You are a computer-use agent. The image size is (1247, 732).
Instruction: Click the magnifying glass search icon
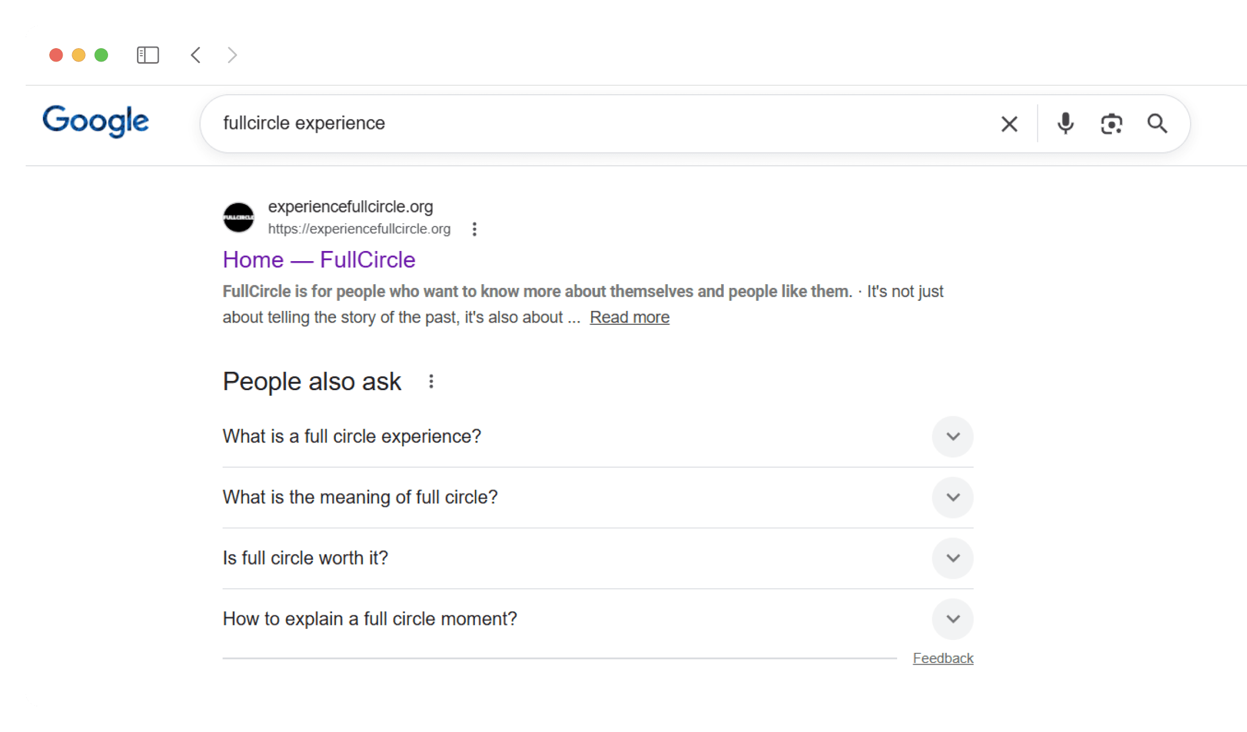(x=1157, y=124)
